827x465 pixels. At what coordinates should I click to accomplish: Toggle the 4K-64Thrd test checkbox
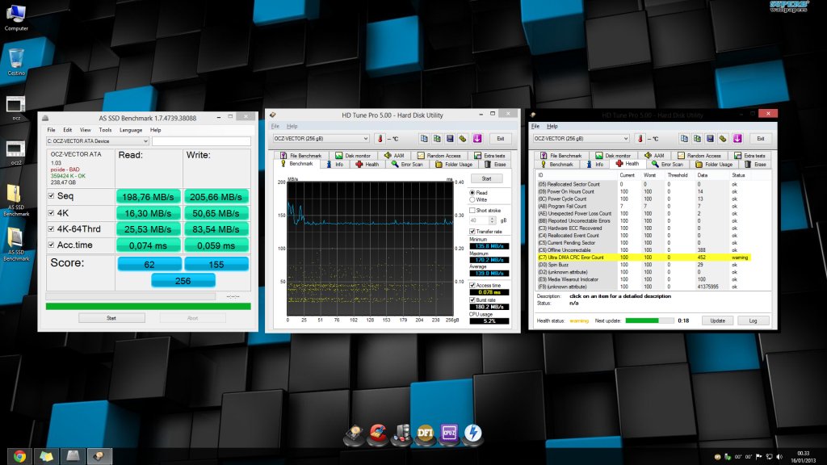click(x=51, y=228)
